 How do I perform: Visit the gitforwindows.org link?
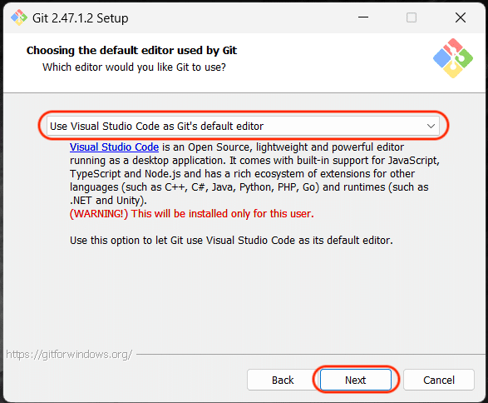(69, 355)
